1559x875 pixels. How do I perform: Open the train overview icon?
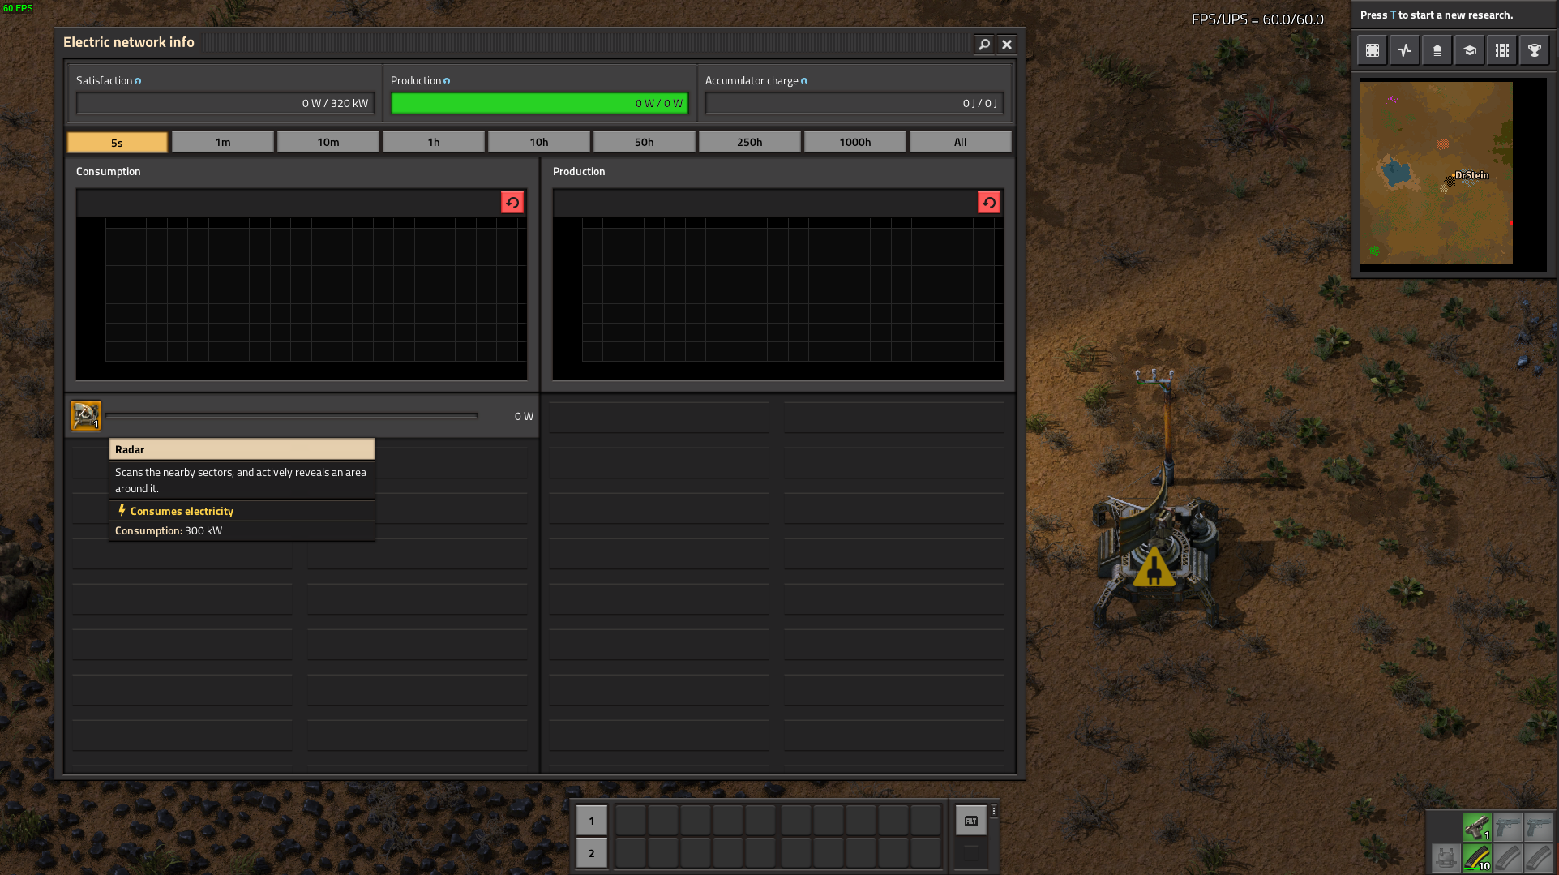(x=1502, y=50)
